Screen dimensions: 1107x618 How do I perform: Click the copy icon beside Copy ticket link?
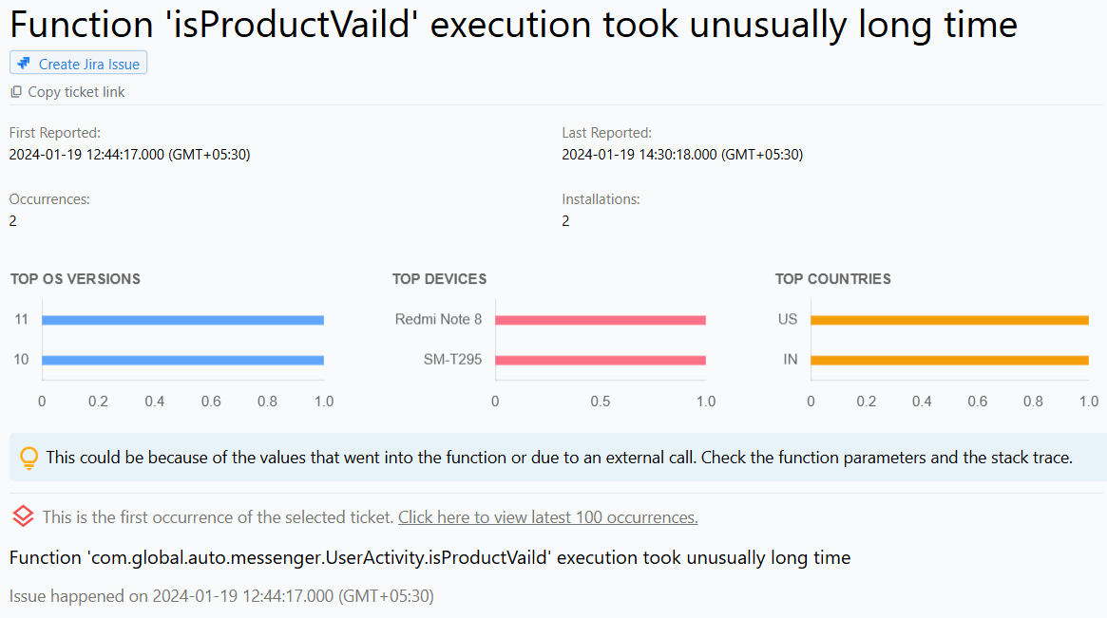coord(15,91)
